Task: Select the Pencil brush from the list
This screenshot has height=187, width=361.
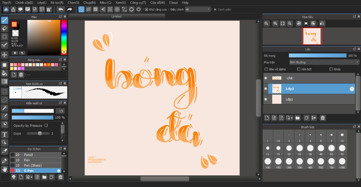Action: tap(28, 155)
